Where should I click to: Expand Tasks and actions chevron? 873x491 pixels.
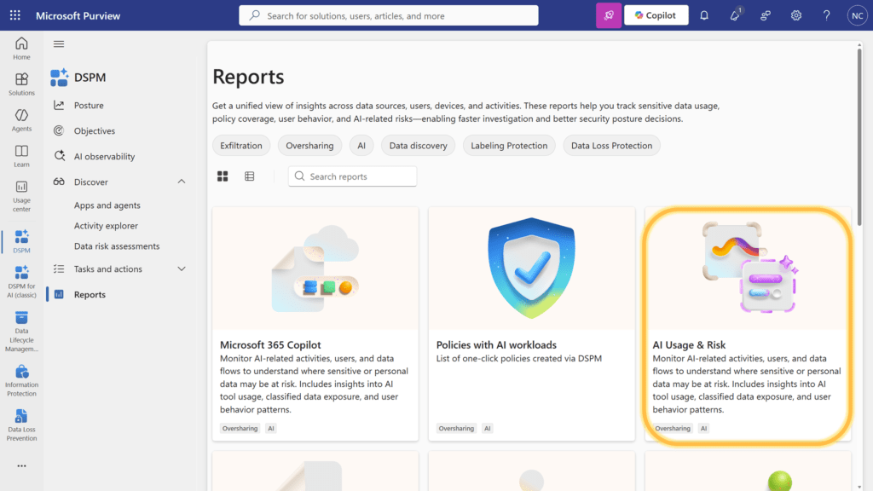[x=182, y=269]
